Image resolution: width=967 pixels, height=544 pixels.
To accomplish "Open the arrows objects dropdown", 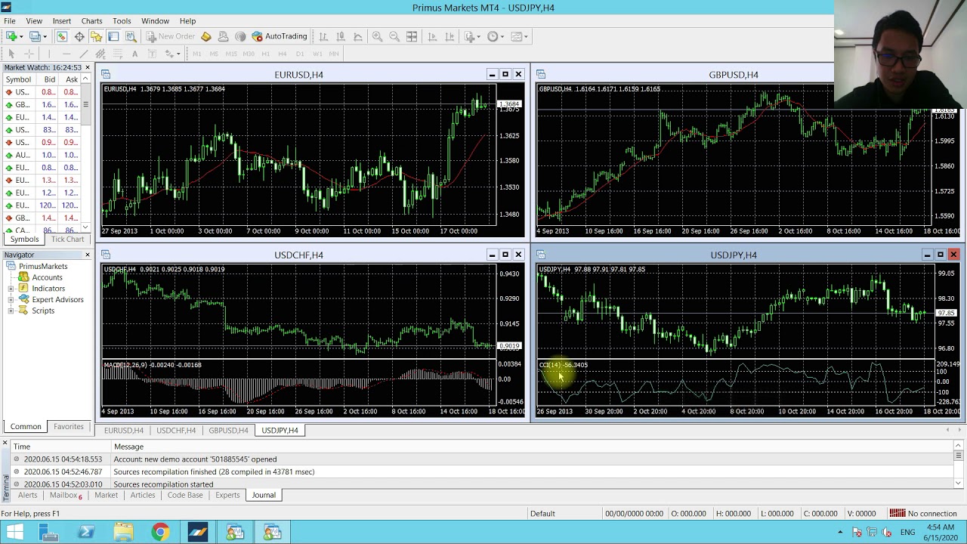I will tap(173, 54).
